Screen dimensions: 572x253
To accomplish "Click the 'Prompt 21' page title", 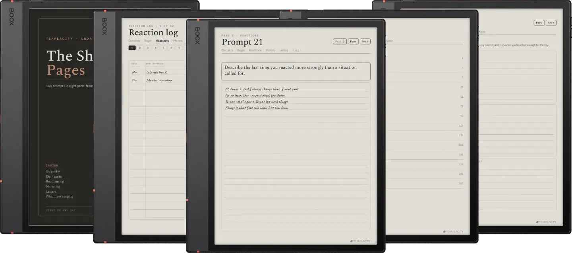I will coord(242,42).
